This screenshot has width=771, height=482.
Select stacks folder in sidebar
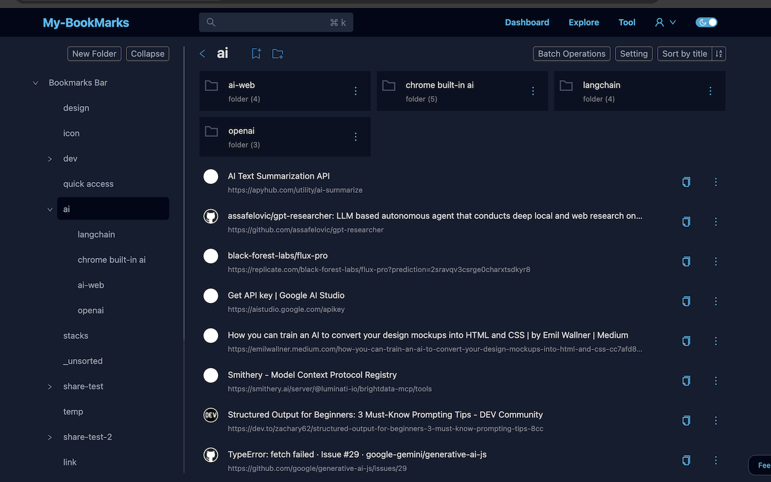click(75, 336)
